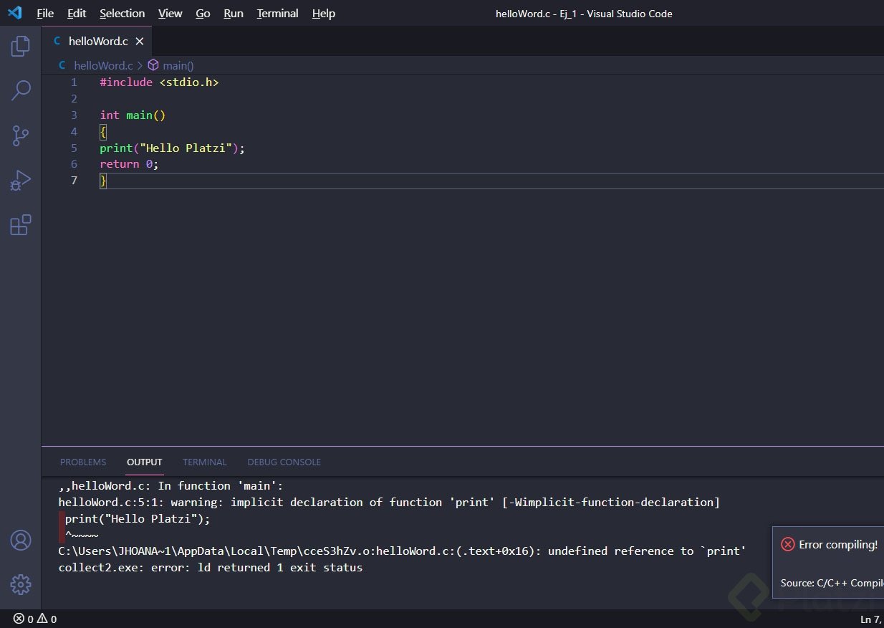Click the VS Code logo icon
884x628 pixels.
click(15, 13)
